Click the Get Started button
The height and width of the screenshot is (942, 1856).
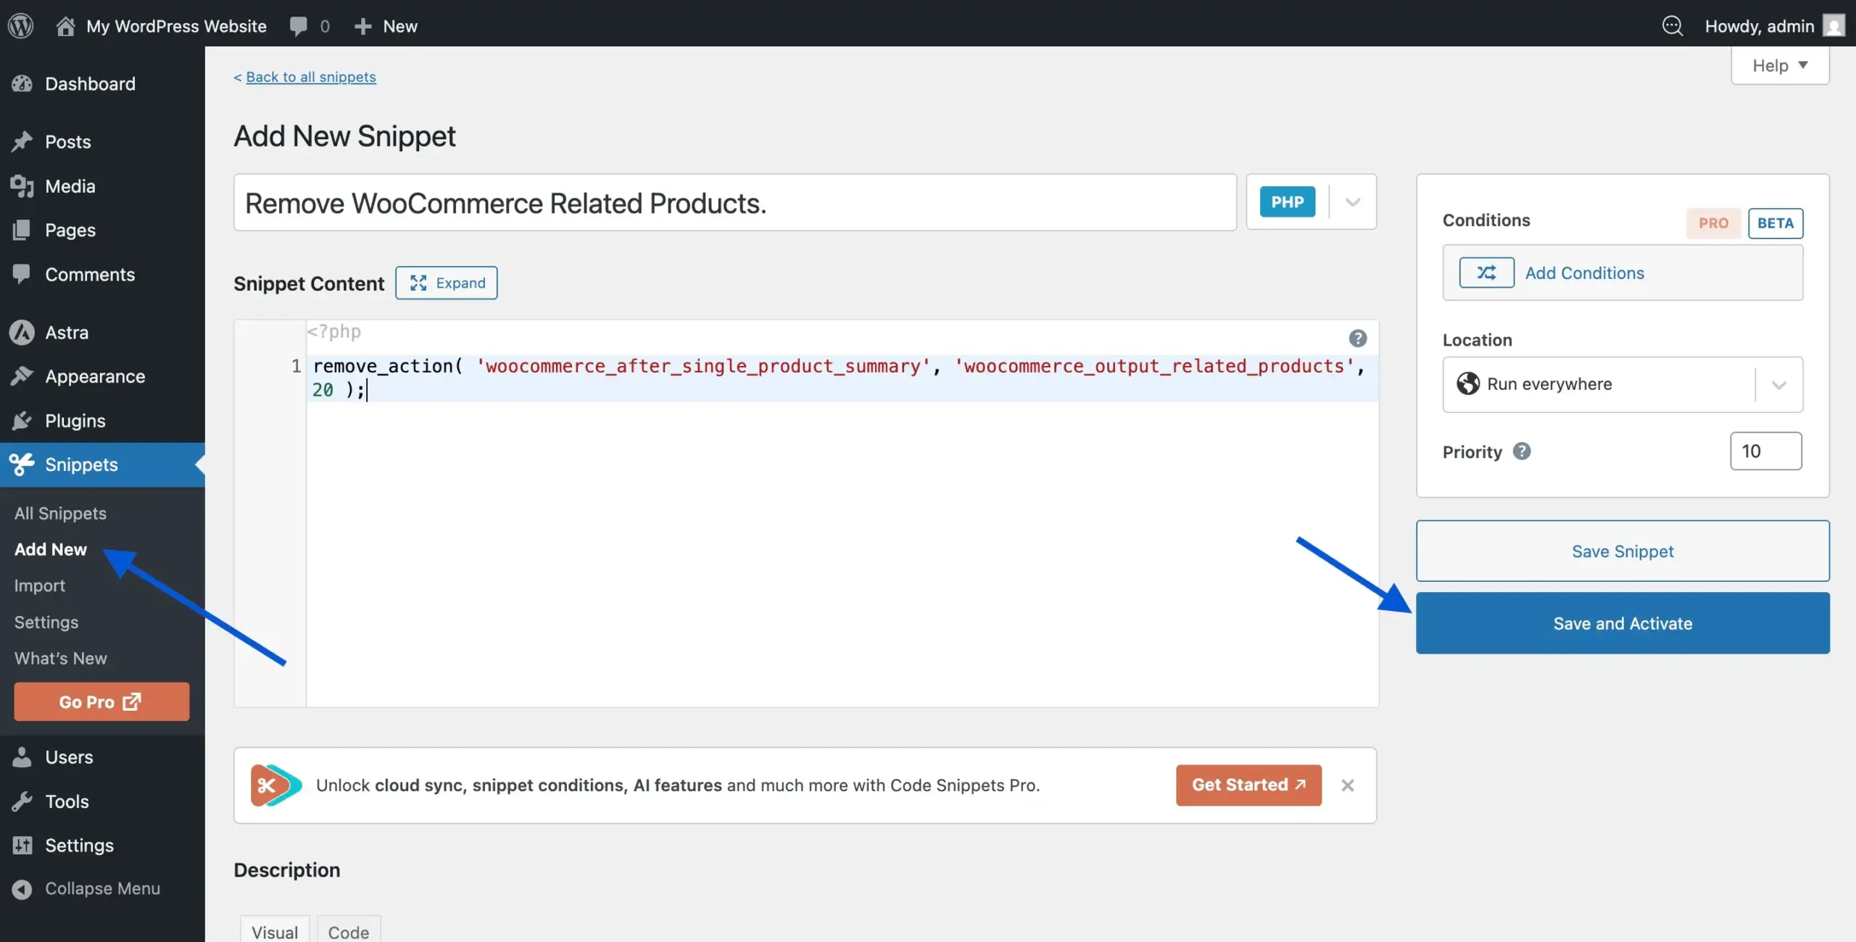tap(1248, 785)
